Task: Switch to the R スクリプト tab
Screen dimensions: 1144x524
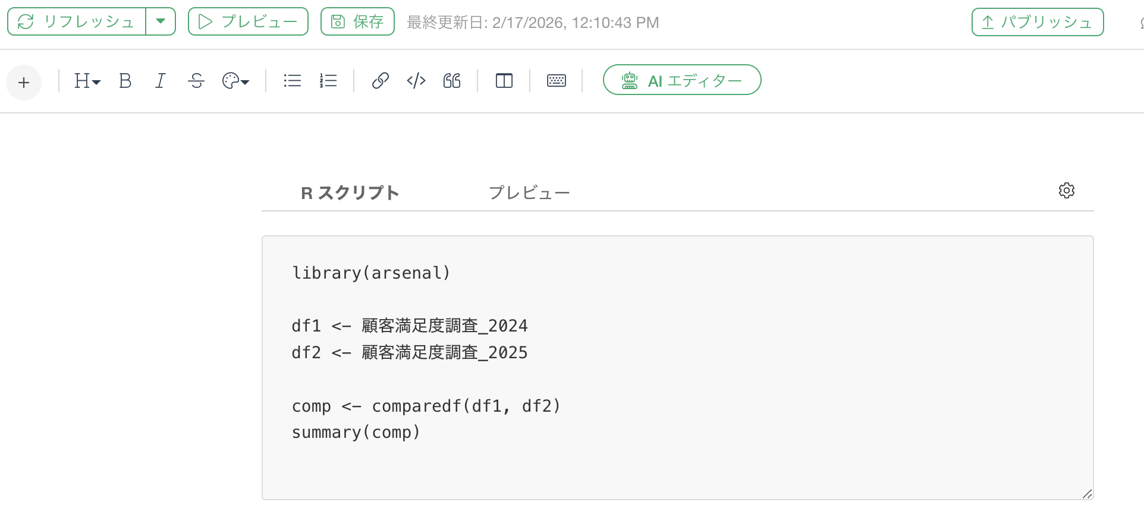Action: tap(350, 193)
